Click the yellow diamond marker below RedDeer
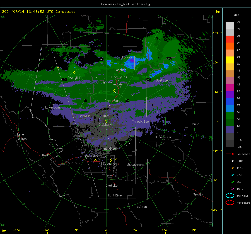 pos(115,90)
